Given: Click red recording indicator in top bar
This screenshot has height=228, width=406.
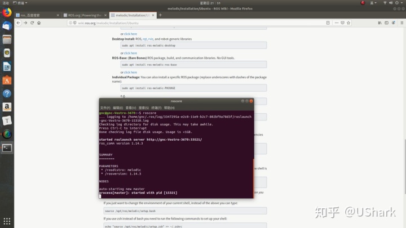Looking at the screenshot, I should (x=363, y=3).
